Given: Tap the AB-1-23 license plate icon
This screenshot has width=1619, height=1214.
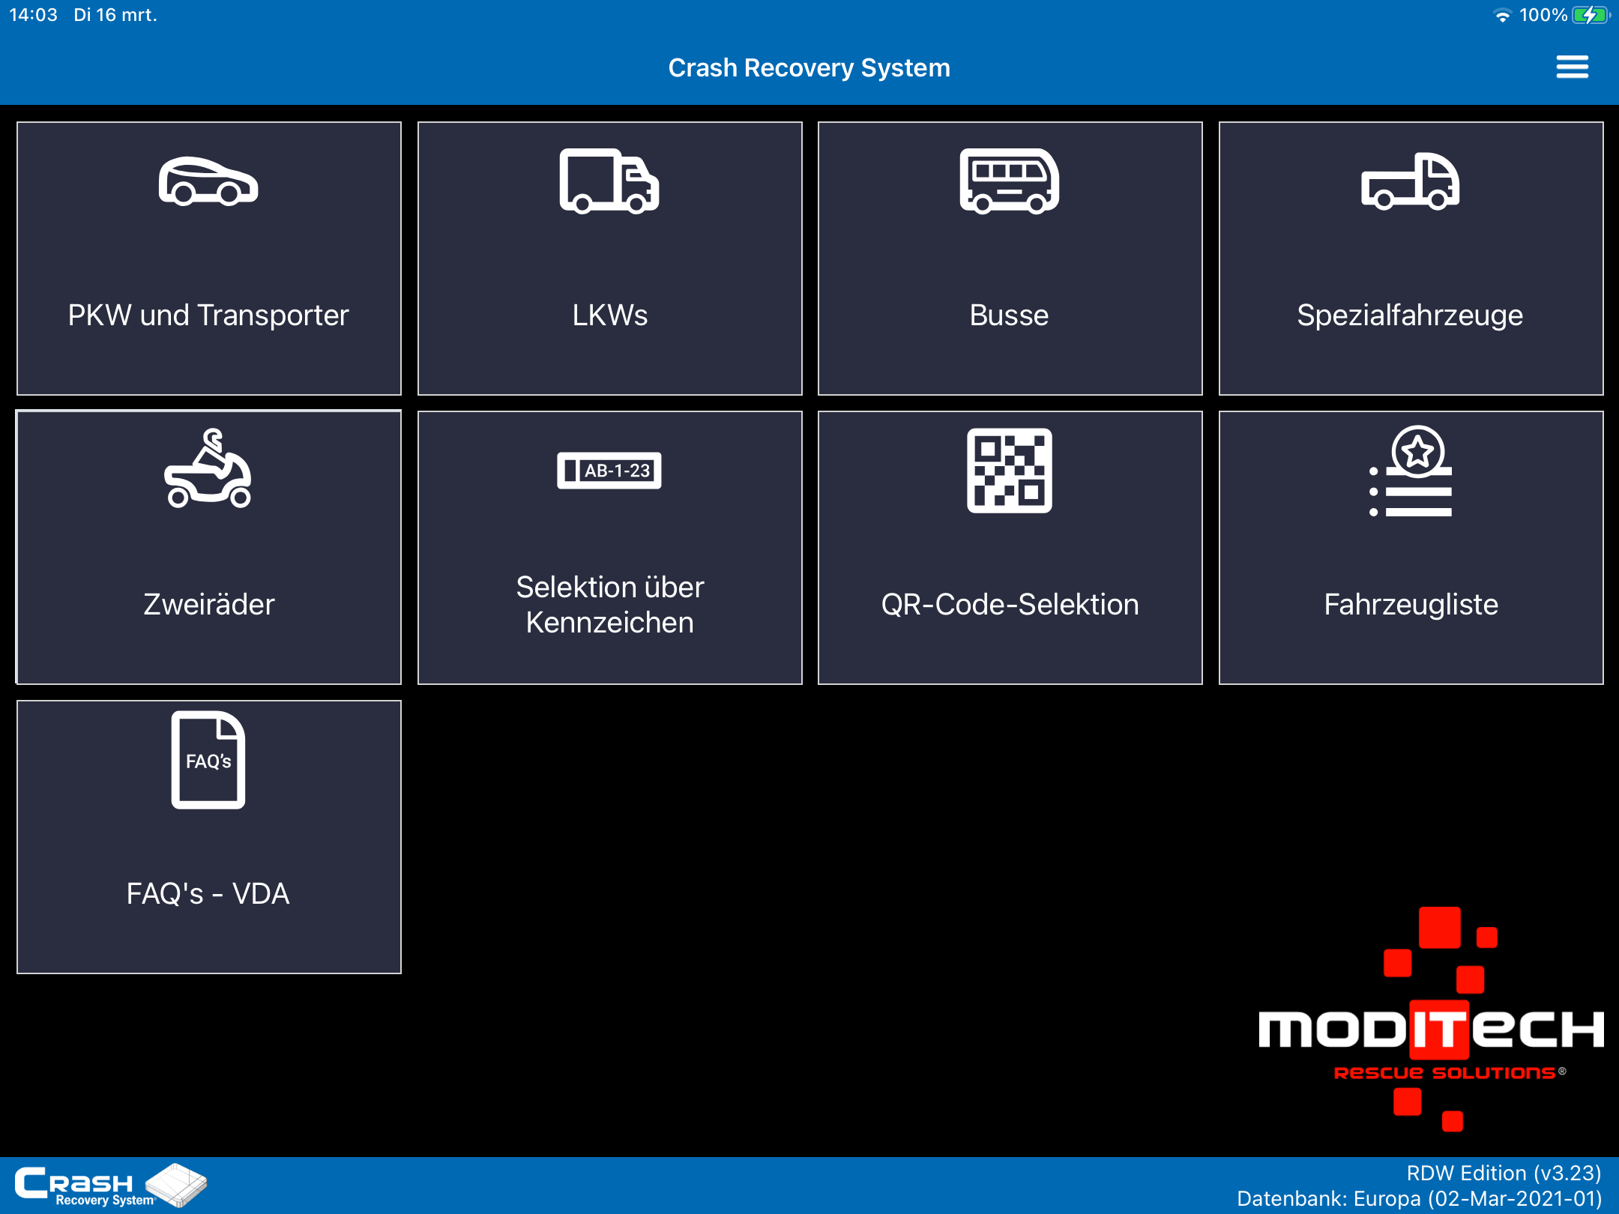Looking at the screenshot, I should pos(609,471).
